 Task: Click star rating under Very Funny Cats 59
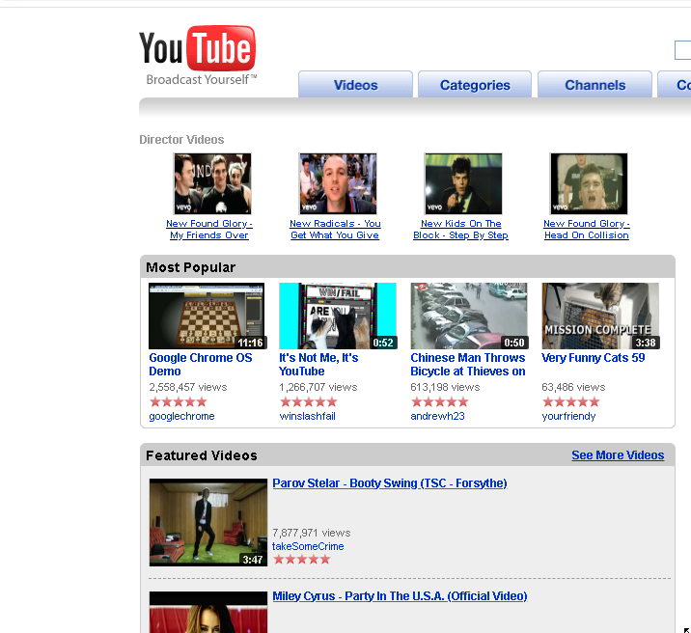coord(571,401)
